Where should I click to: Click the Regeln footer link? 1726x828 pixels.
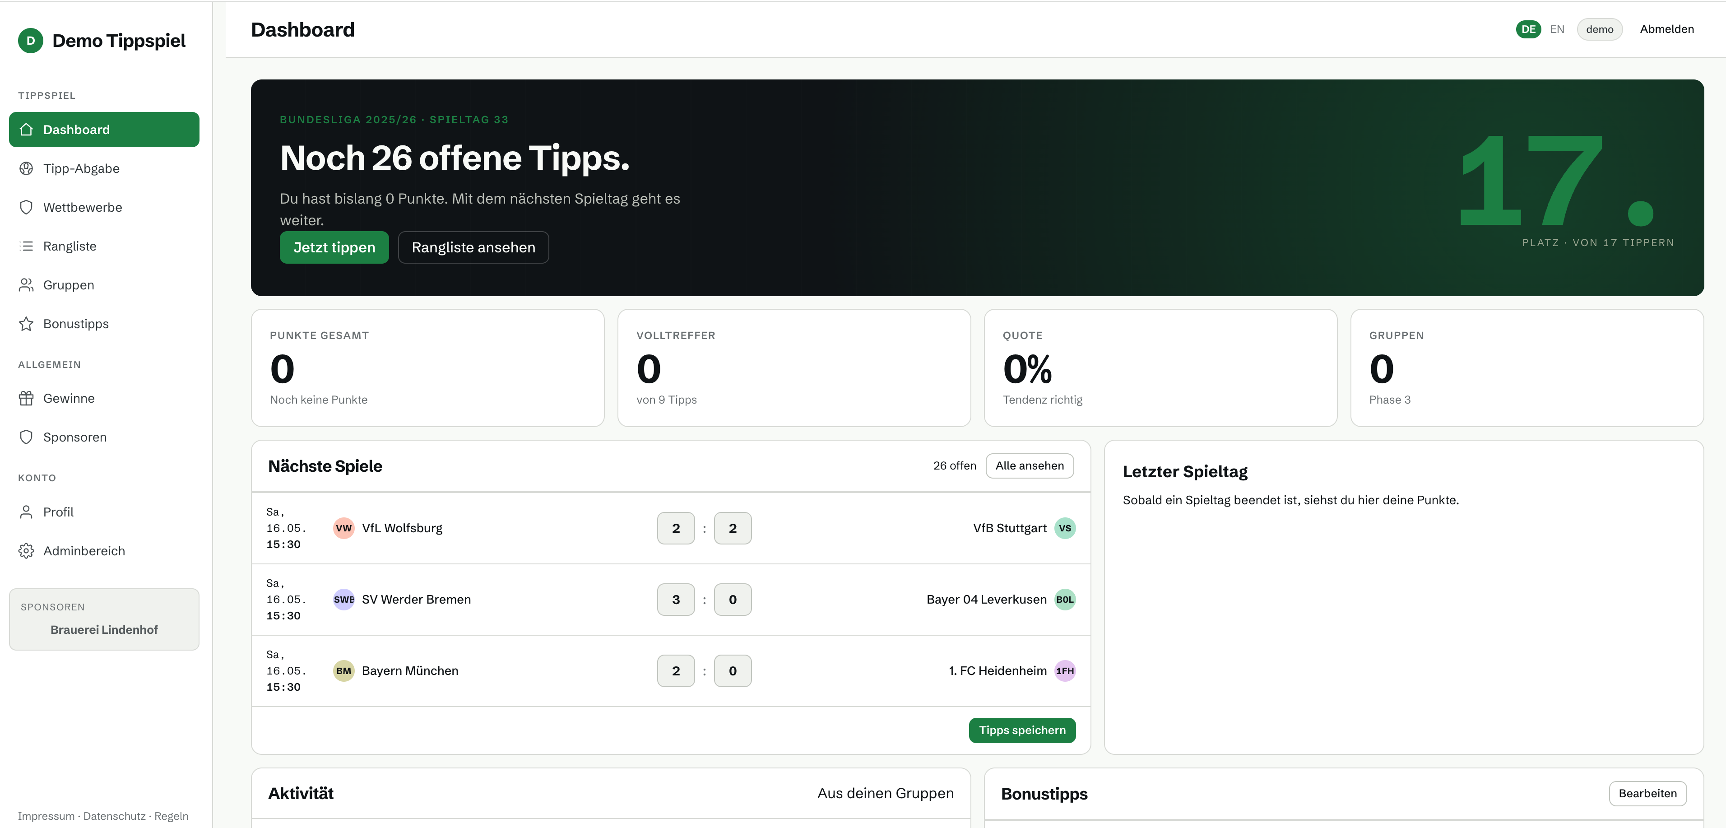[172, 816]
